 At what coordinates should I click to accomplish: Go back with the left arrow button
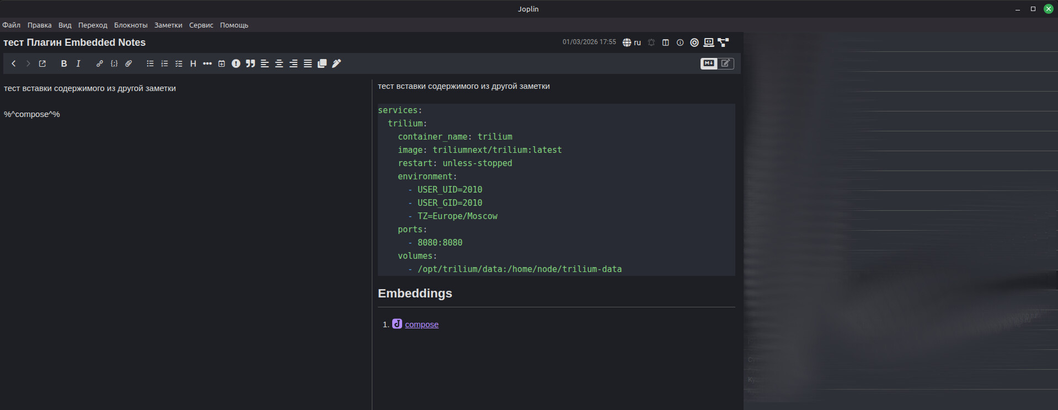[x=14, y=63]
